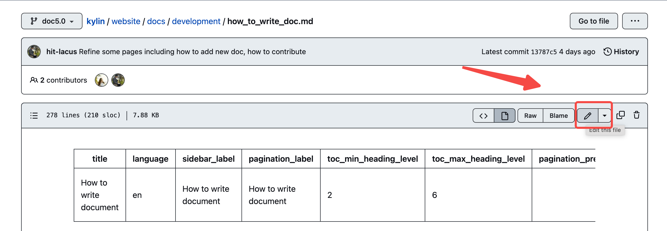Go to the docs folder breadcrumb
The height and width of the screenshot is (231, 667).
click(156, 21)
